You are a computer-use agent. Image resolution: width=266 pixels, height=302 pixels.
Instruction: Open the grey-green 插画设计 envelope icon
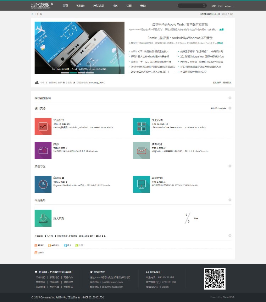click(x=142, y=150)
